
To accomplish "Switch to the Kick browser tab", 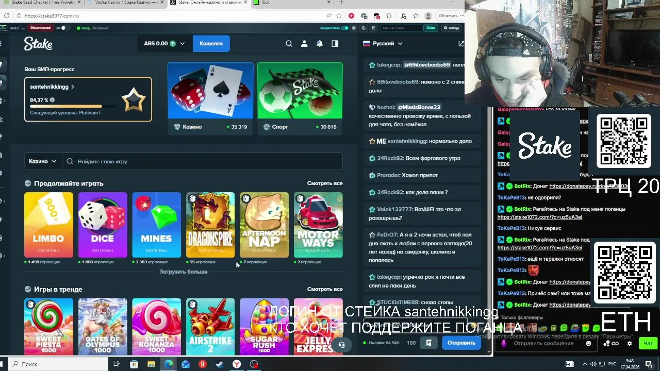I will click(291, 3).
